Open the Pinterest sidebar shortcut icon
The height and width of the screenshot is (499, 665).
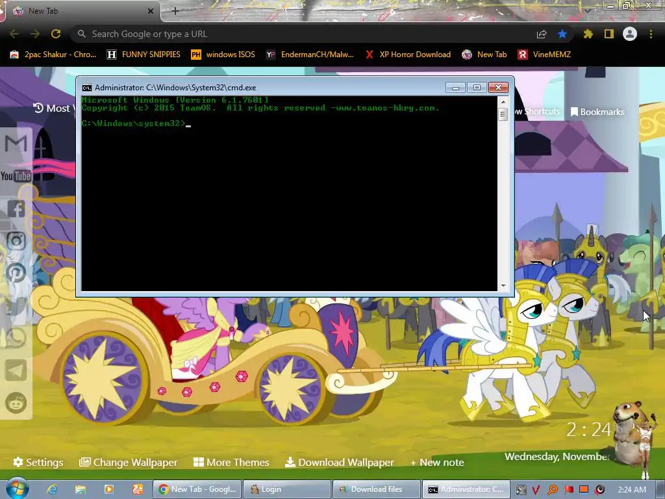point(16,273)
